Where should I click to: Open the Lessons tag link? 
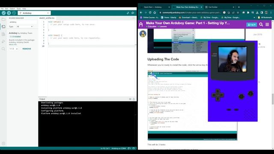(x=162, y=27)
